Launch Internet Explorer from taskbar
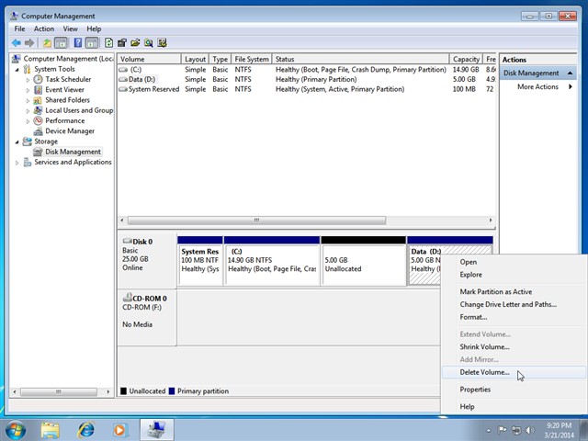The height and width of the screenshot is (441, 588). tap(85, 430)
